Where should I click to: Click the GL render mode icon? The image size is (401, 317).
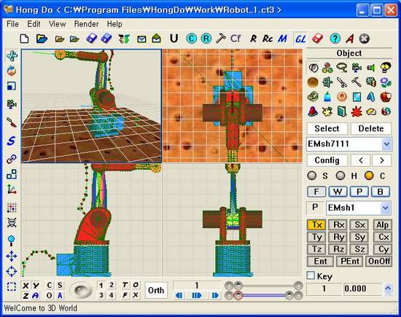point(300,39)
